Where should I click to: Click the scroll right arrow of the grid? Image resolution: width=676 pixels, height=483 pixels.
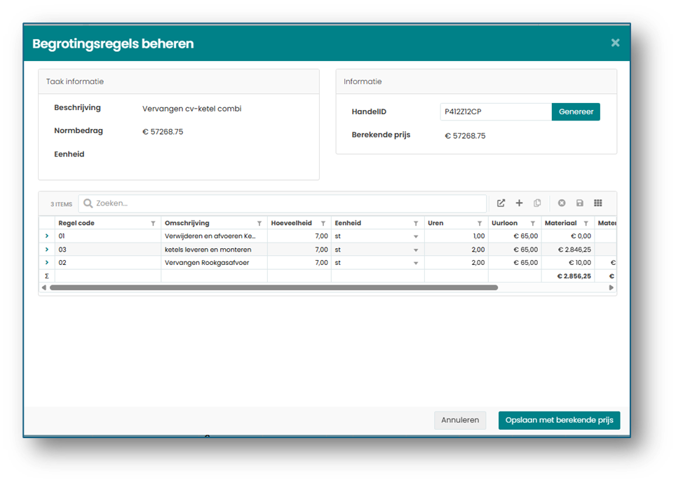(x=611, y=287)
